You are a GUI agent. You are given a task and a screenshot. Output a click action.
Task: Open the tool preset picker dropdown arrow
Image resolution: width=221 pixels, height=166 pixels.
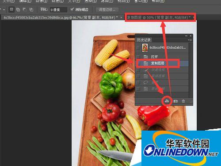tap(4, 10)
